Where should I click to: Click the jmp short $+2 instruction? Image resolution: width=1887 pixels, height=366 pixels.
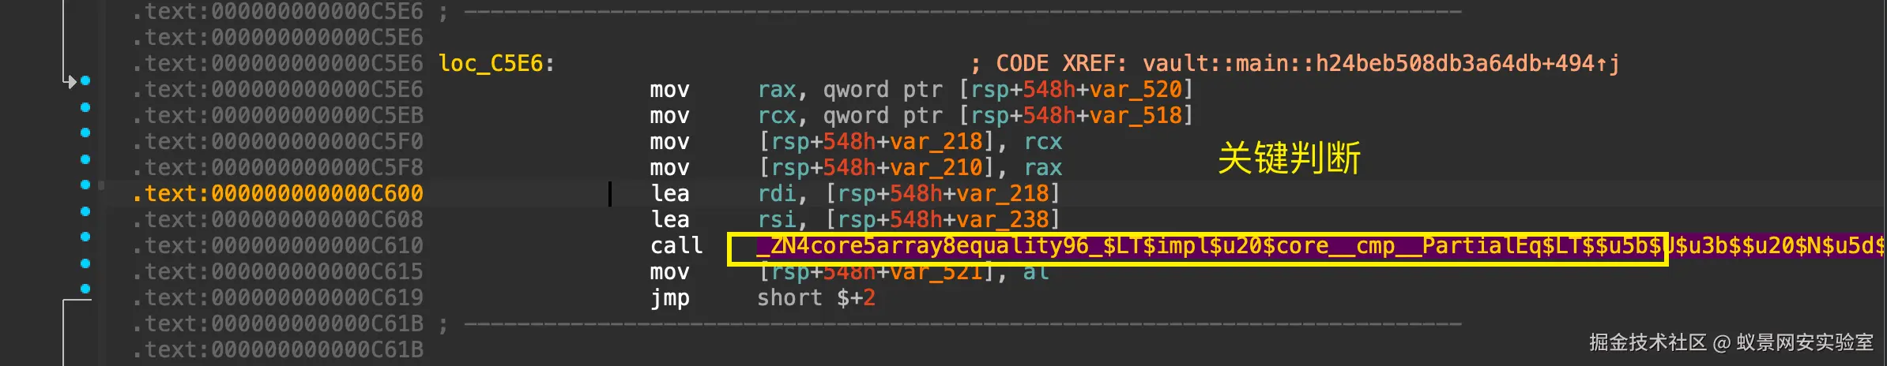point(763,298)
